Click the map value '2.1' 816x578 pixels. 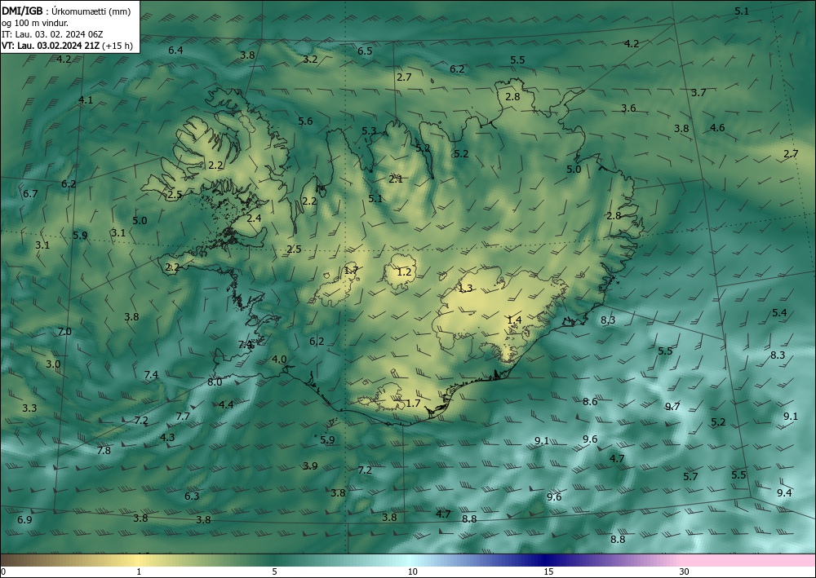tap(396, 179)
